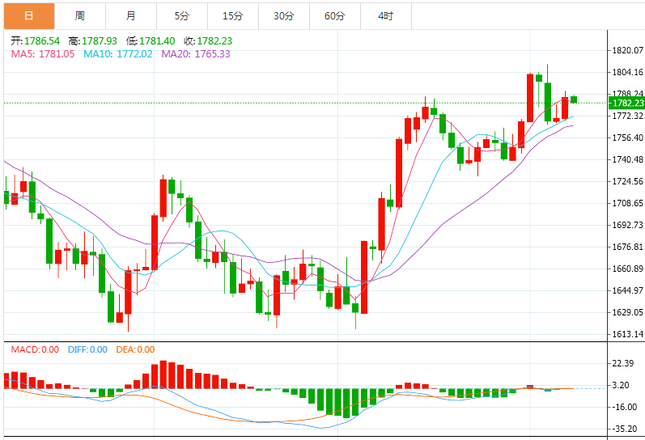Click the 1613.14 price axis label
The height and width of the screenshot is (440, 645).
click(x=628, y=334)
